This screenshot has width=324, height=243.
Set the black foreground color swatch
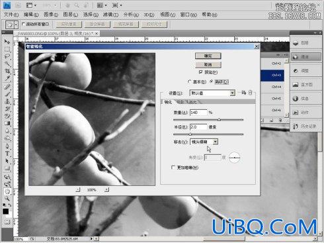[x=6, y=211]
